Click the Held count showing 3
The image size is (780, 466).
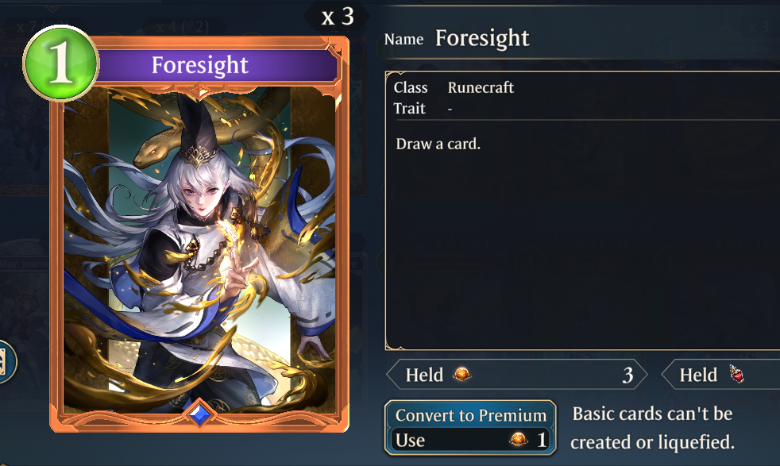point(627,375)
